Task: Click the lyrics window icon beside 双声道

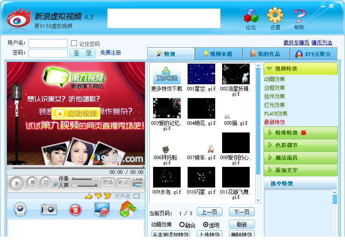Action: 137,196
